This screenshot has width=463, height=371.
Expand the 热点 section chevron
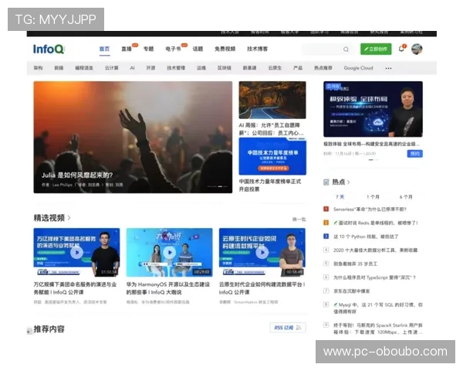tap(349, 182)
